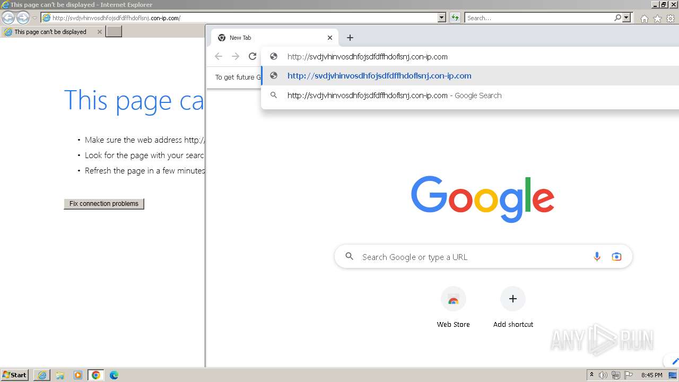Open IE Home button
The width and height of the screenshot is (679, 382).
click(644, 19)
